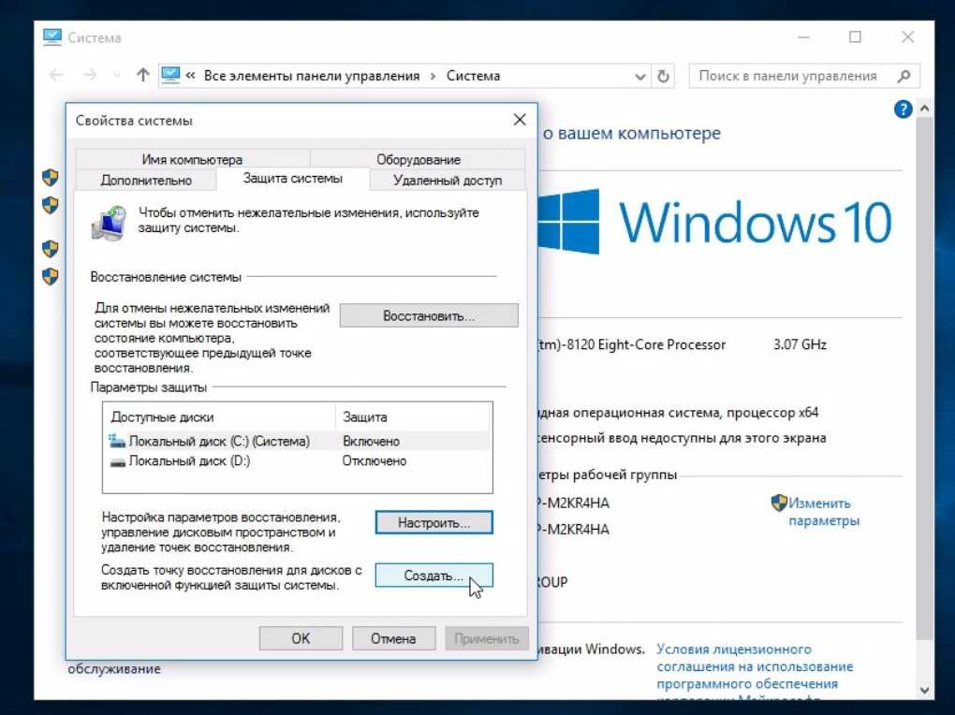Click the 'Включено' protection status cell
The height and width of the screenshot is (715, 955).
click(x=372, y=442)
